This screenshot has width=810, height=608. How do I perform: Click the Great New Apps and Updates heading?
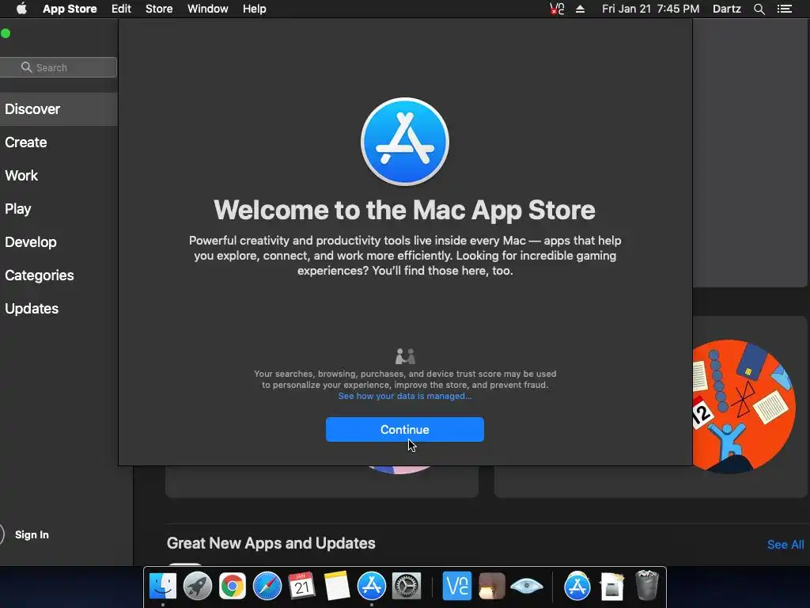tap(271, 543)
